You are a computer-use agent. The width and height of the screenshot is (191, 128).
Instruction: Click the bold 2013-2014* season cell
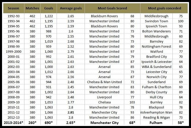(13, 123)
